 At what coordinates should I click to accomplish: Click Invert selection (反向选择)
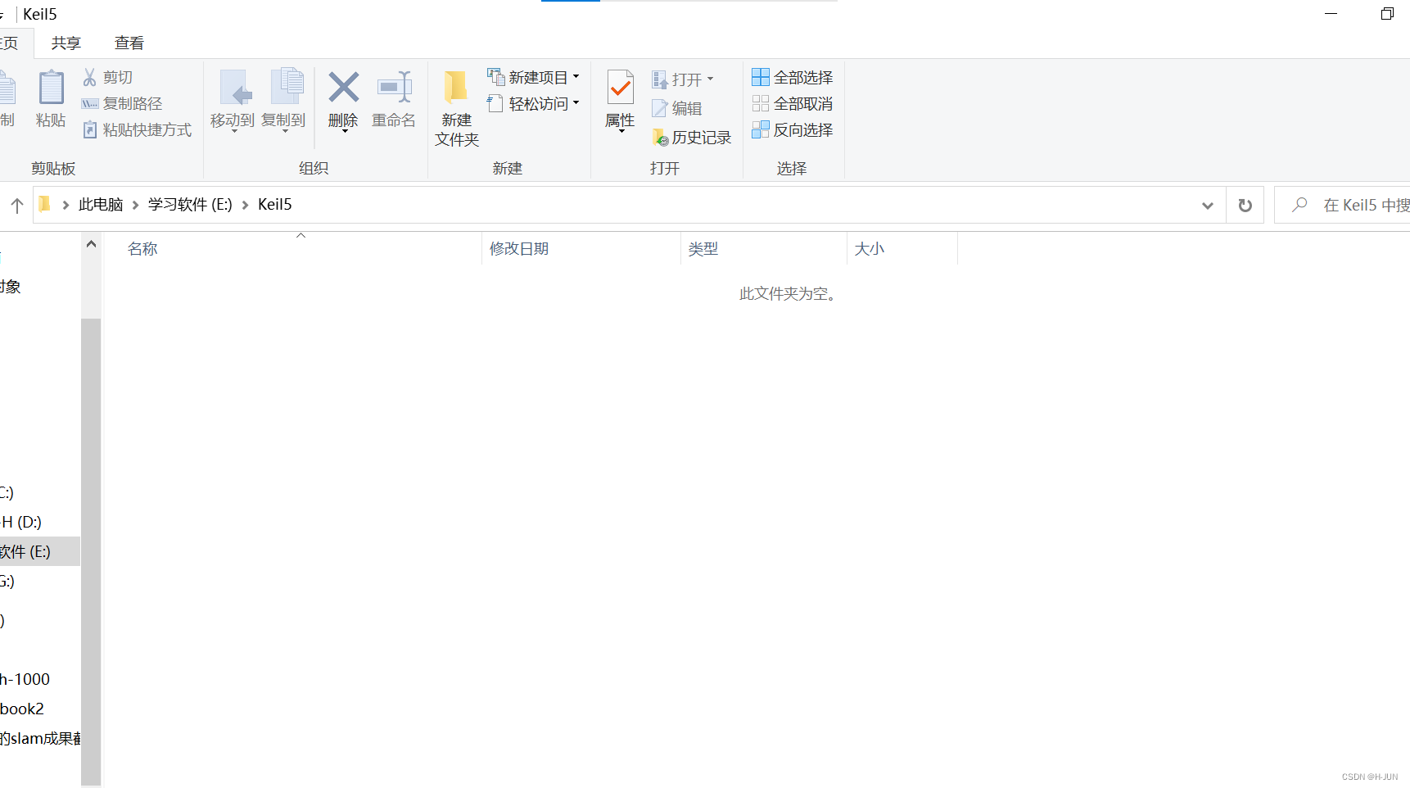click(793, 129)
